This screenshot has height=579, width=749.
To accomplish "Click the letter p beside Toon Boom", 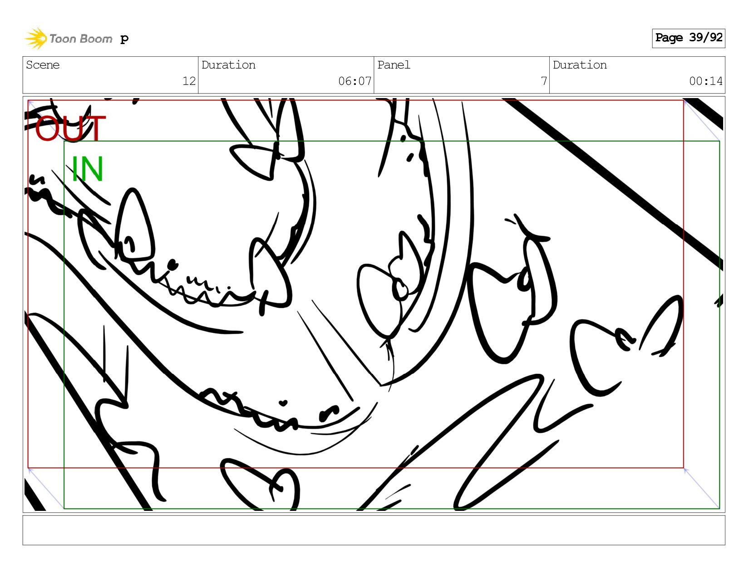I will [124, 39].
